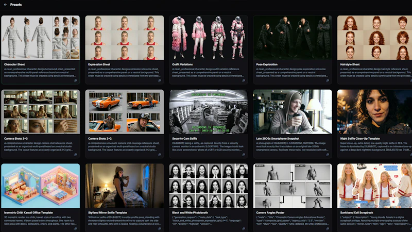The width and height of the screenshot is (412, 232).
Task: Open the Camera Angles Poster thumbnail
Action: pyautogui.click(x=293, y=186)
